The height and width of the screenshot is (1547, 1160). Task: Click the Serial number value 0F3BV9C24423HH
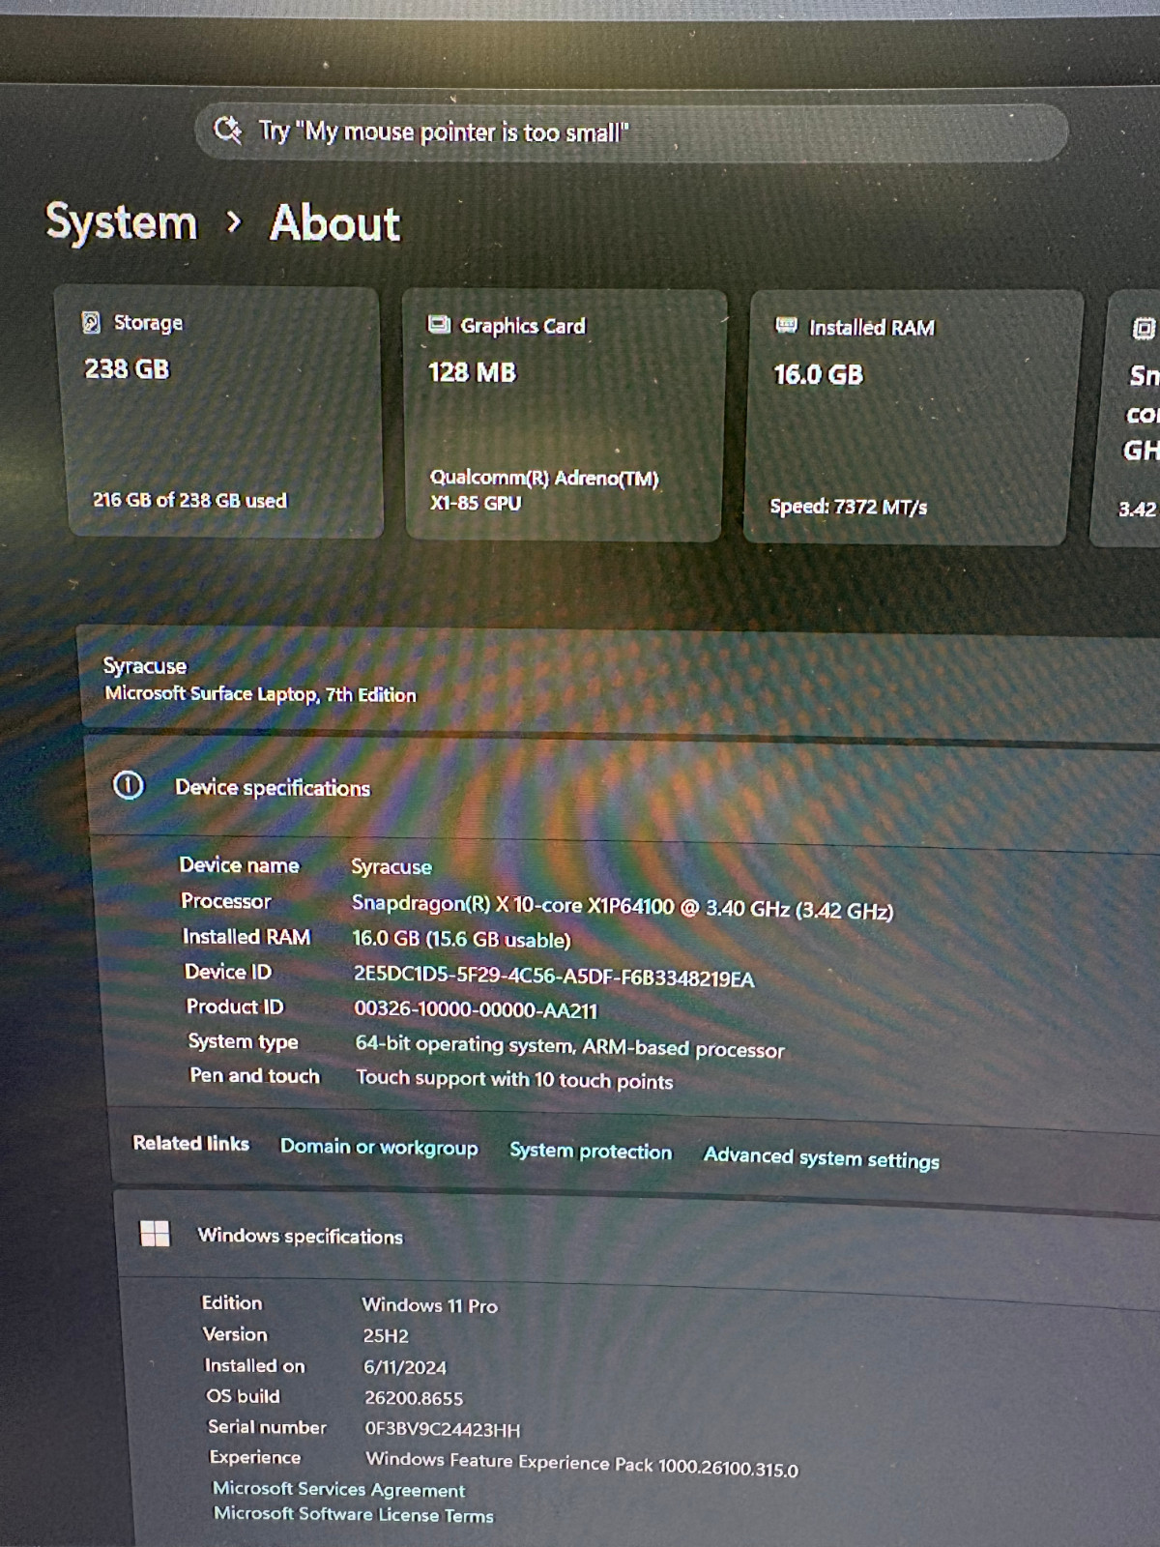click(x=443, y=1429)
